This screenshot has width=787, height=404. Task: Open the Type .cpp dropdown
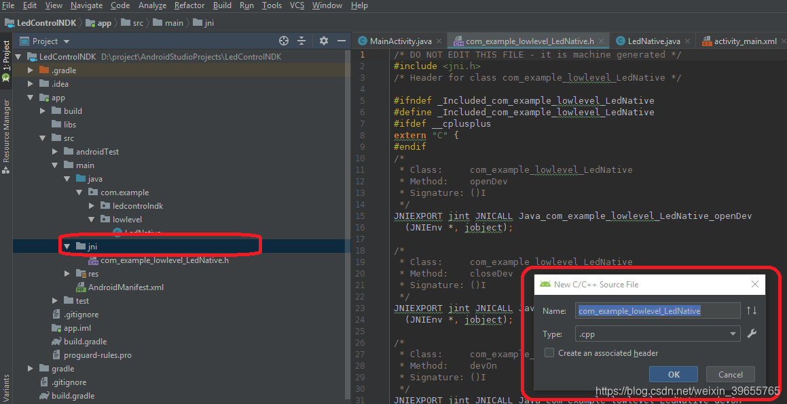657,334
